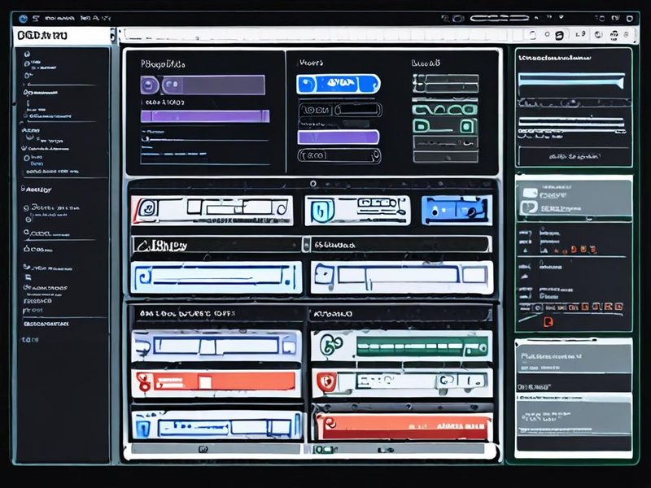Click the solid orange-red banner card

point(402,426)
